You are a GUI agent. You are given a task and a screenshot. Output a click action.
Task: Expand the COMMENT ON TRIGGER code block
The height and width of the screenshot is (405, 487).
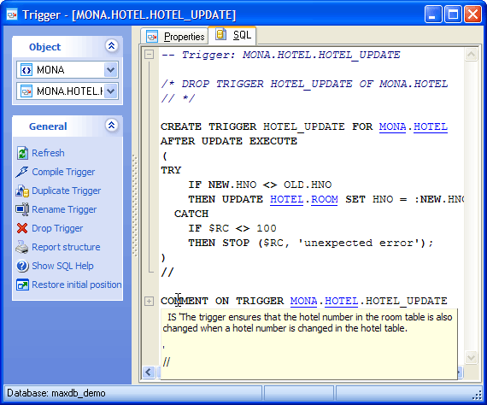click(149, 301)
